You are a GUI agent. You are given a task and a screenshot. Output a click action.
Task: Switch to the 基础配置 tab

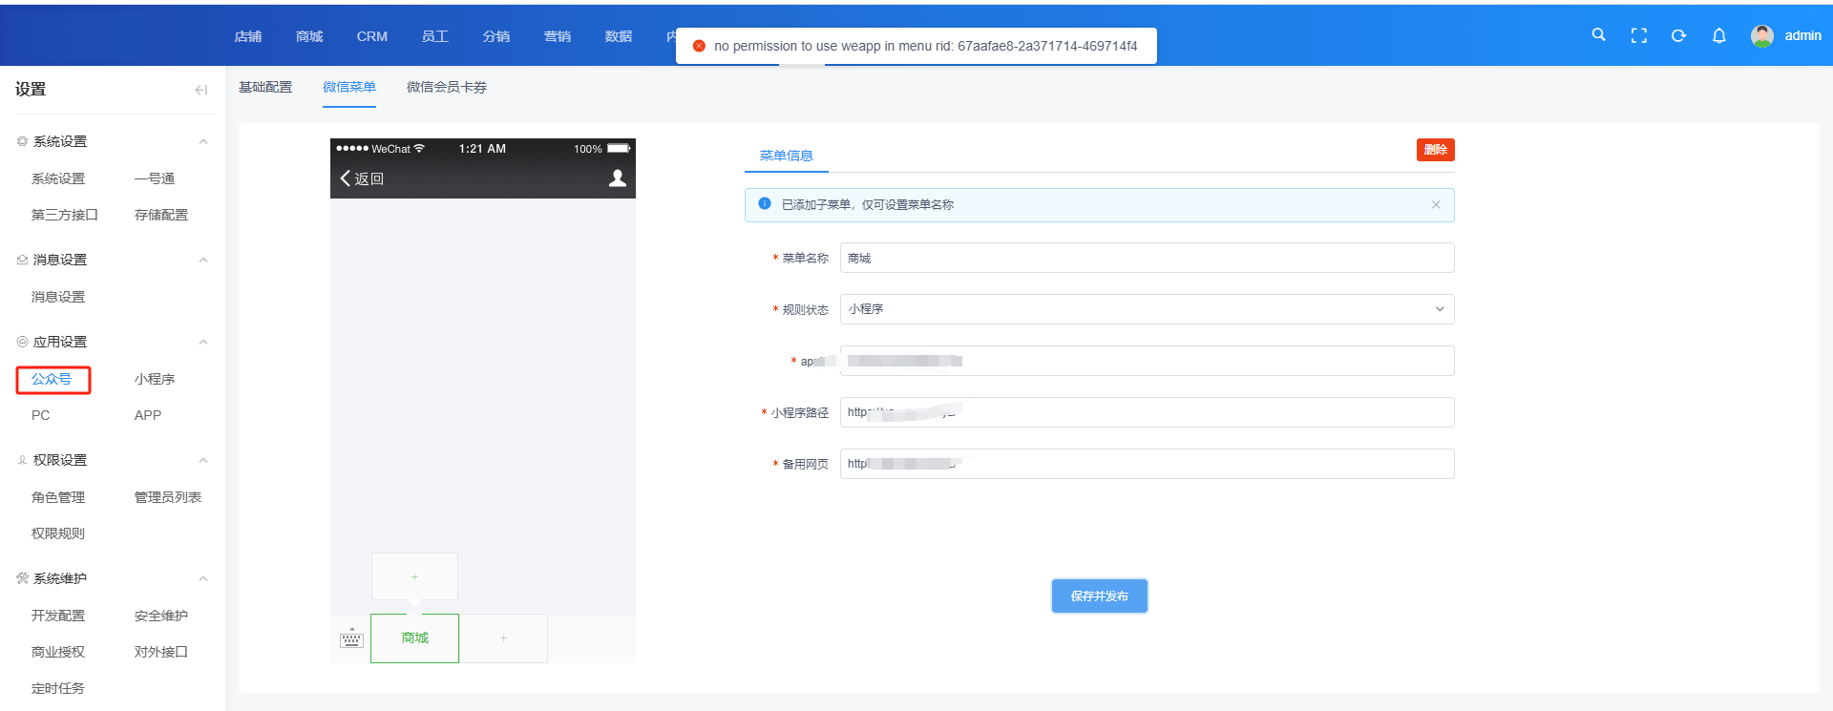(265, 87)
